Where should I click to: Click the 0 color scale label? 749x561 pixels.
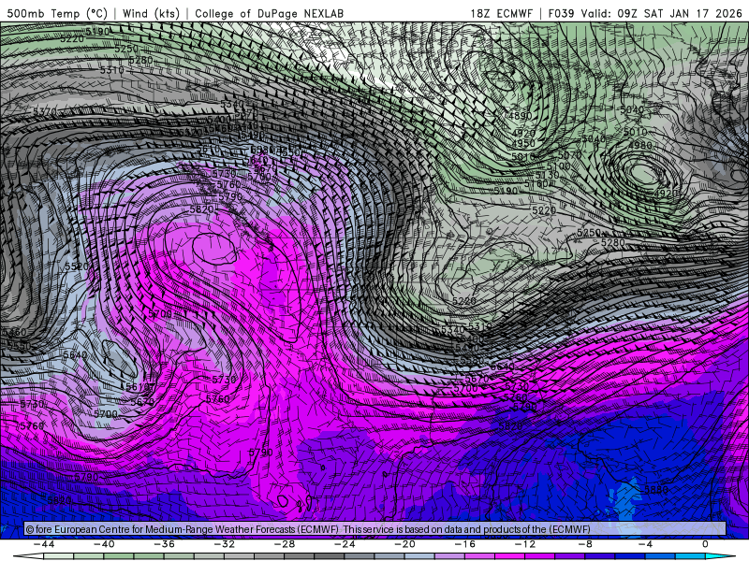coord(705,544)
